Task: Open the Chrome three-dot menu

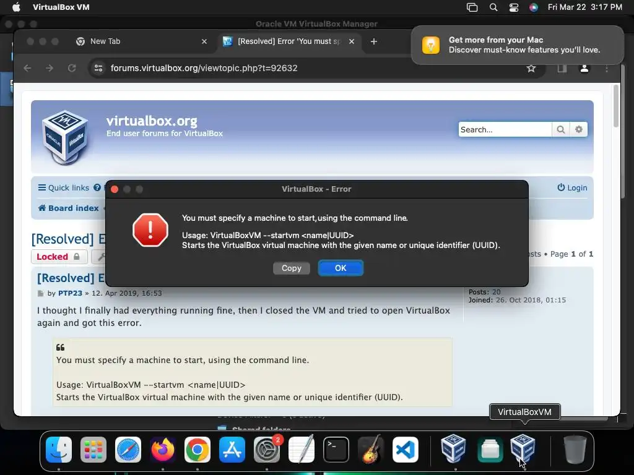Action: click(x=607, y=68)
